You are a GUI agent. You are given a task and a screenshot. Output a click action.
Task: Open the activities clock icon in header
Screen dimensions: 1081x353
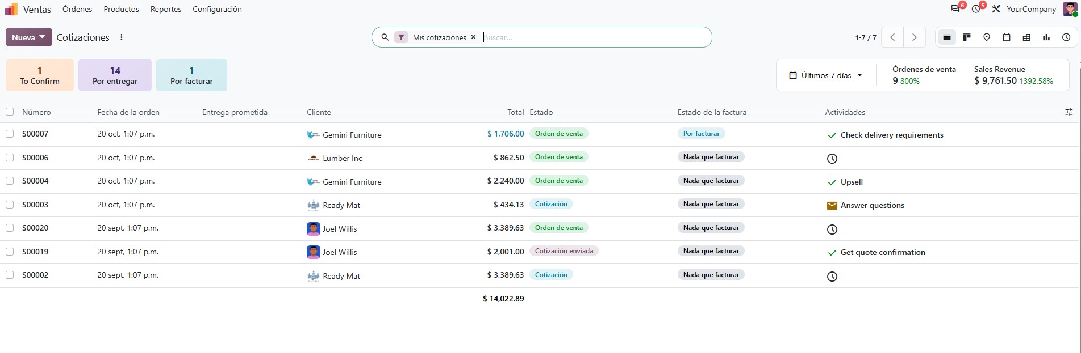coord(976,9)
